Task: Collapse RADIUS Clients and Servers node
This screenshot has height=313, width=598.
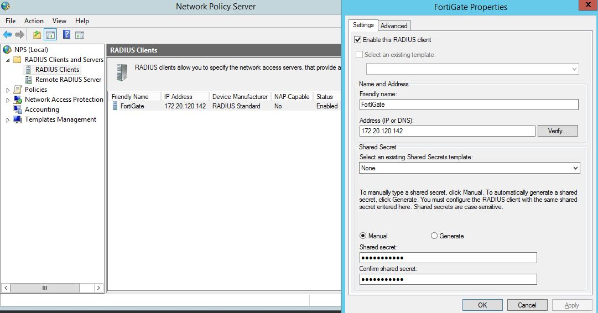Action: tap(8, 60)
